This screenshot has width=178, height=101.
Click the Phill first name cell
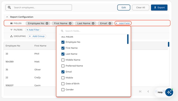37,54
